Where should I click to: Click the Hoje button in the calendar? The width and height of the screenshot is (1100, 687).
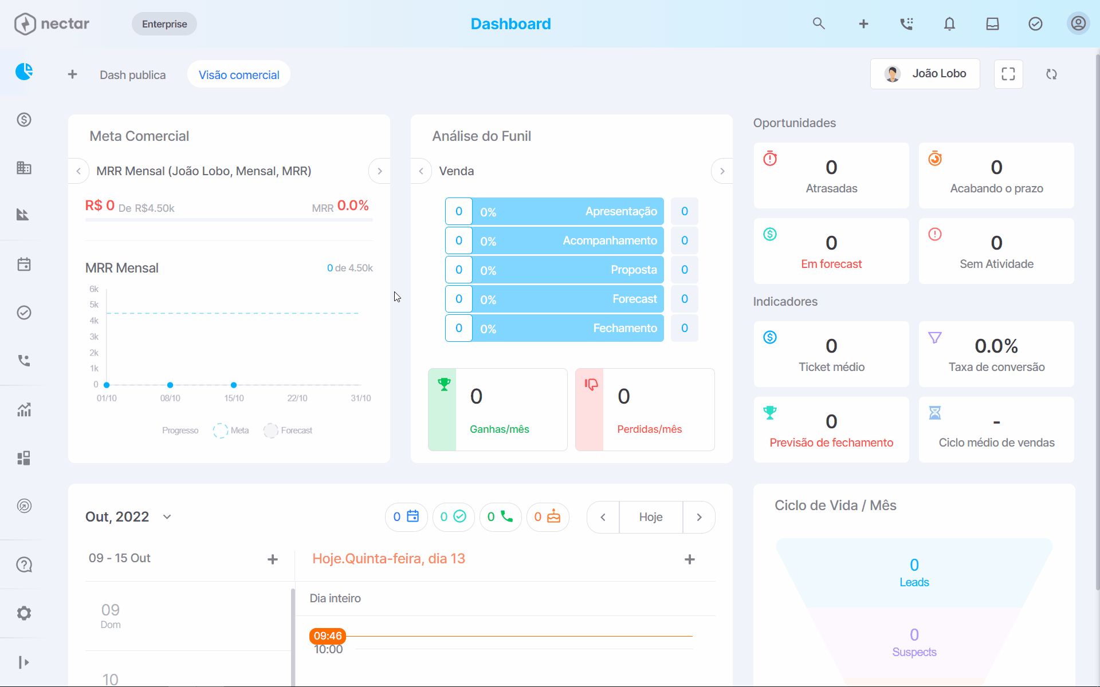651,517
